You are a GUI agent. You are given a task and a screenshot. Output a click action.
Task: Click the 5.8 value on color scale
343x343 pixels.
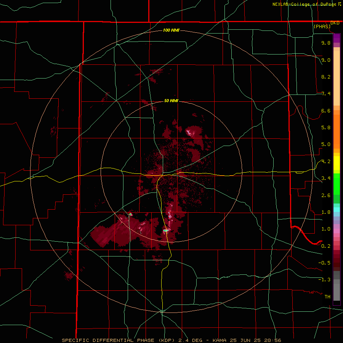click(326, 128)
